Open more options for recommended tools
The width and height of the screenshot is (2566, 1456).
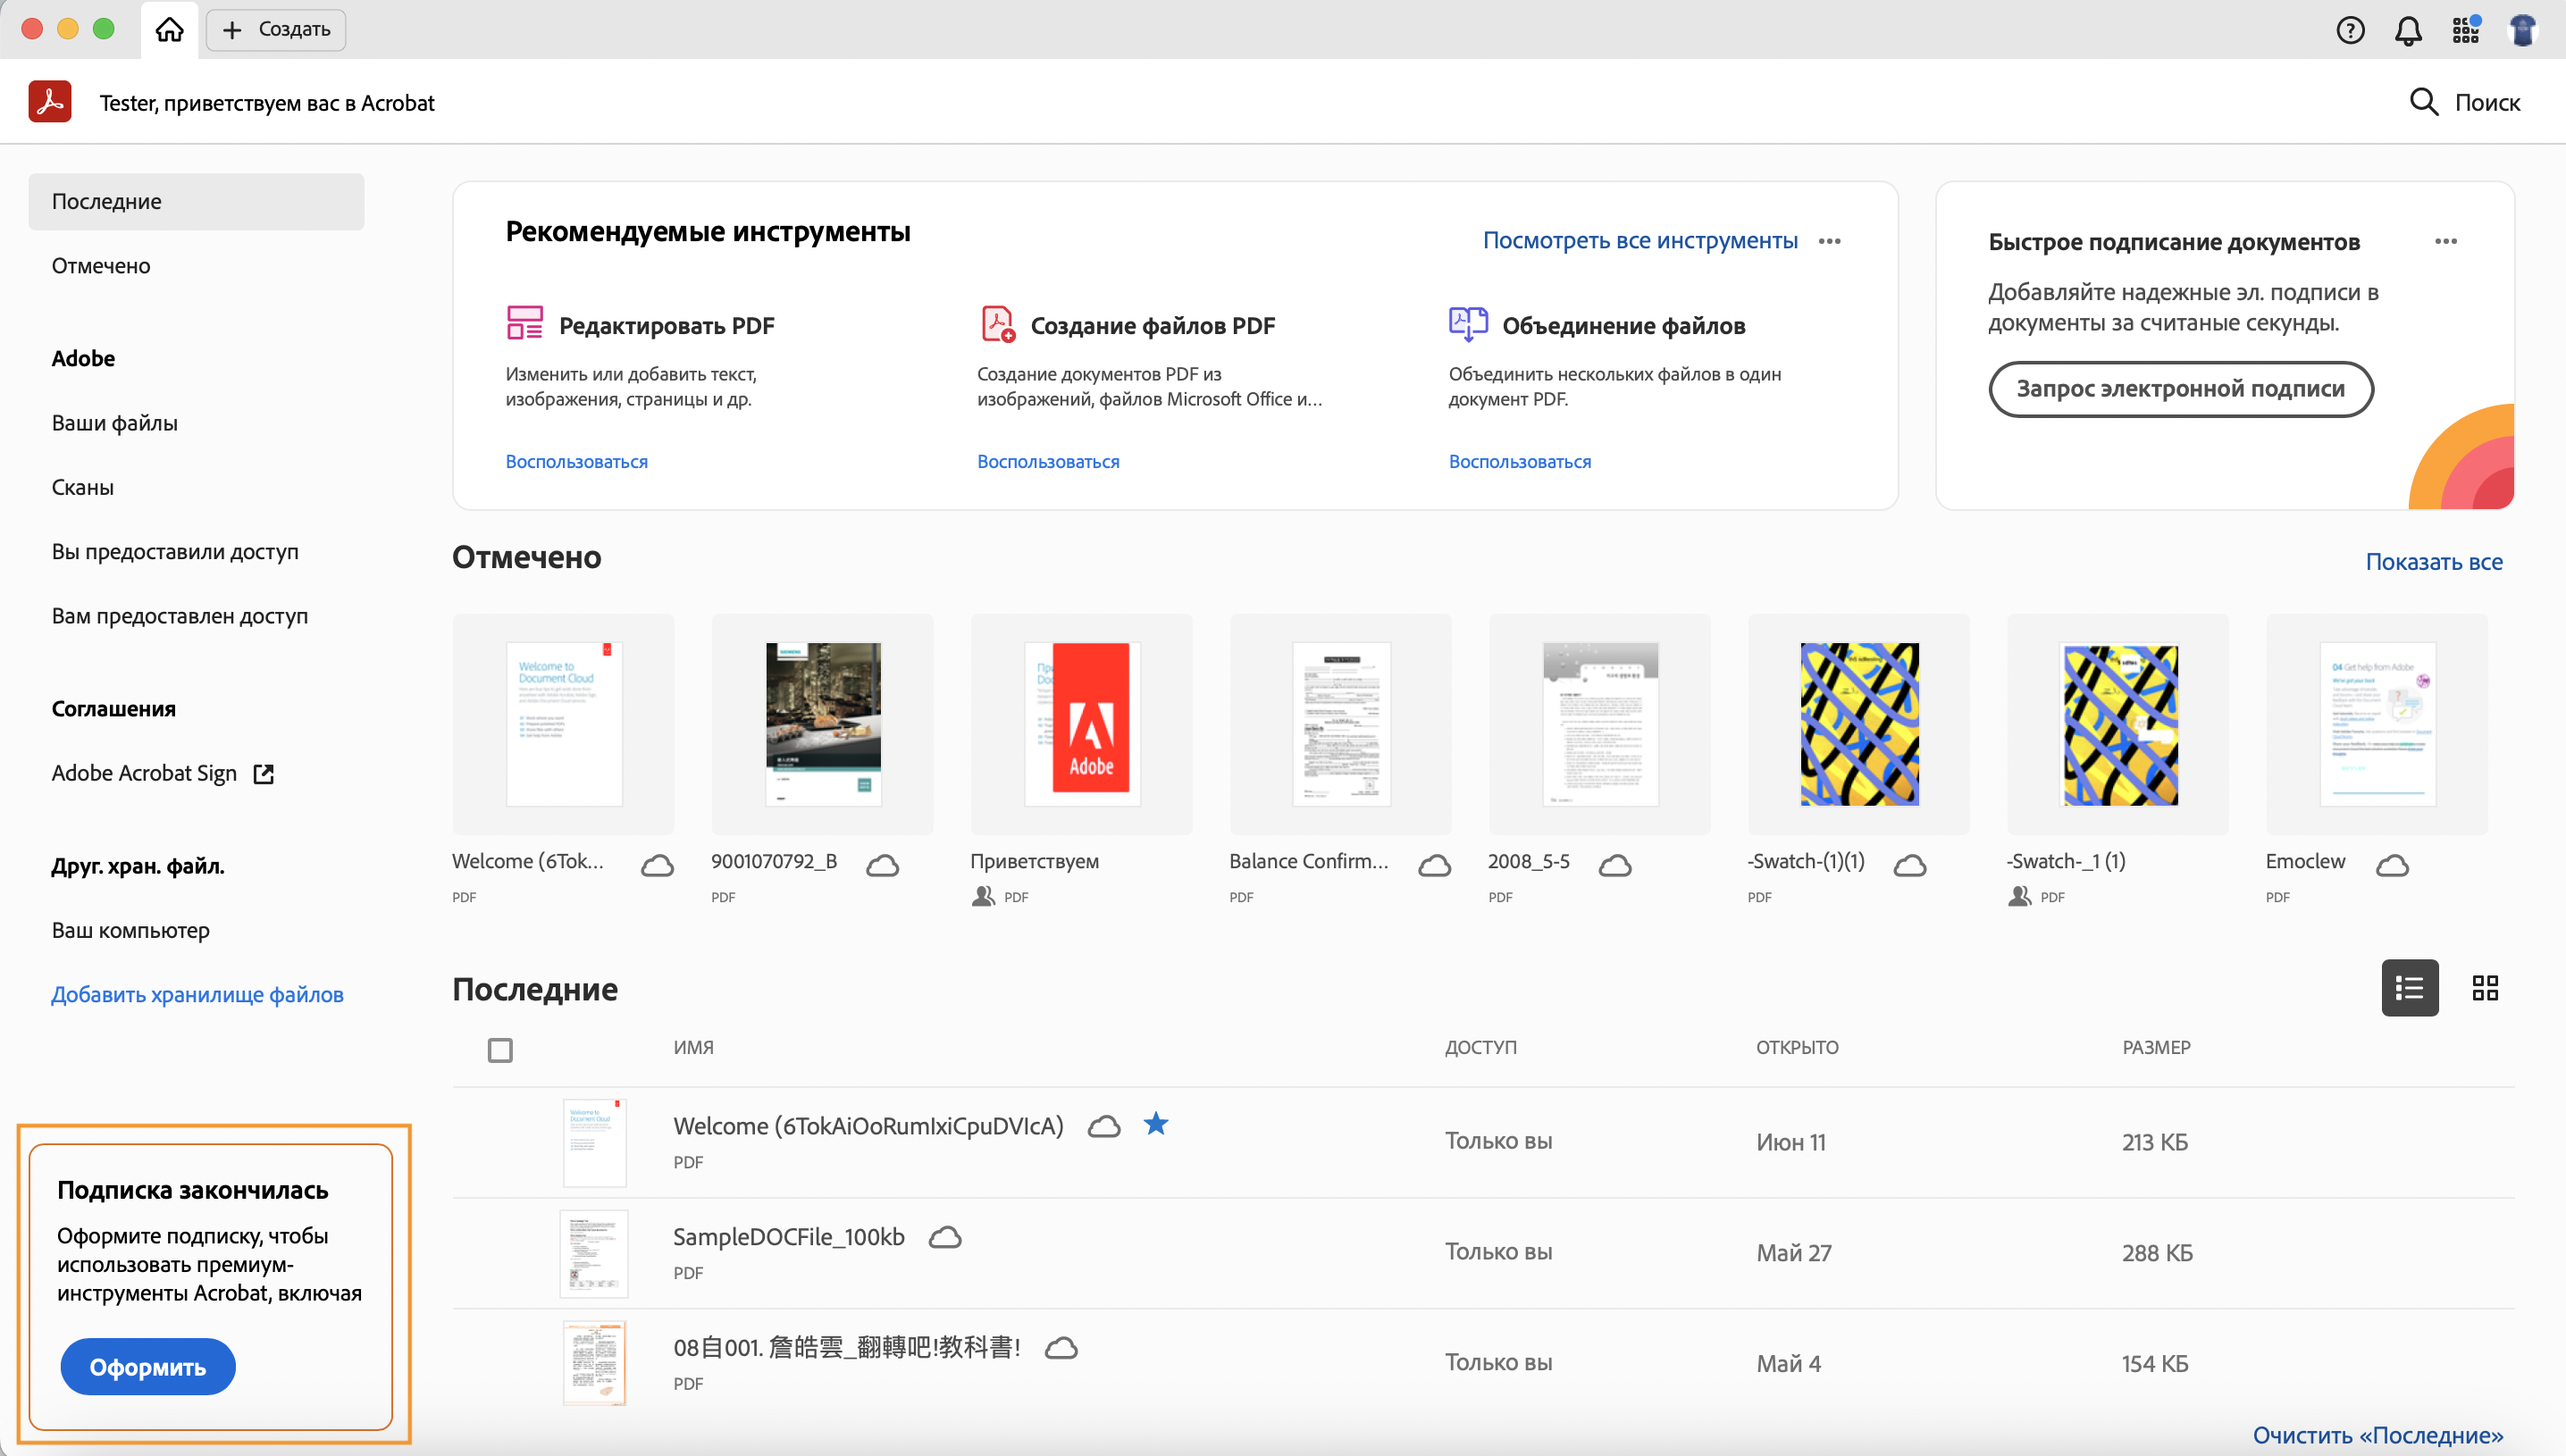[1829, 241]
